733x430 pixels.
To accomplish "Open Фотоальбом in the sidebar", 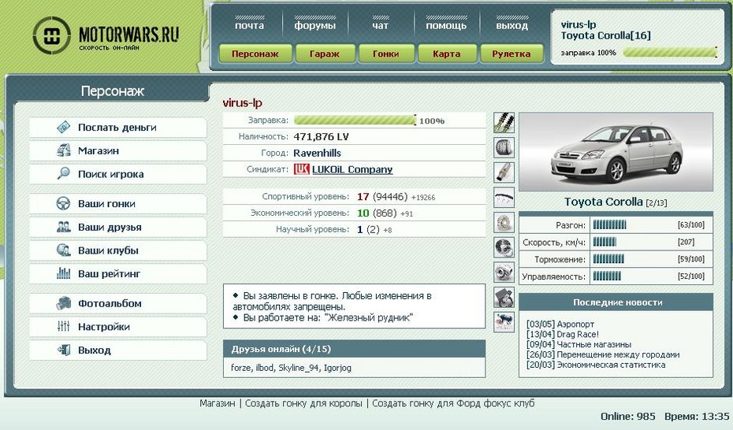I will click(x=117, y=303).
